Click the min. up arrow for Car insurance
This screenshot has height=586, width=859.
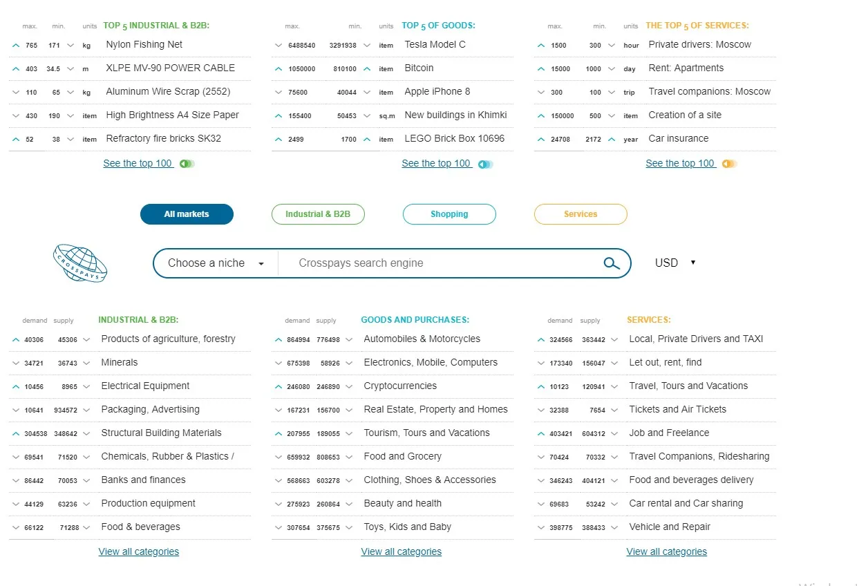click(x=612, y=140)
